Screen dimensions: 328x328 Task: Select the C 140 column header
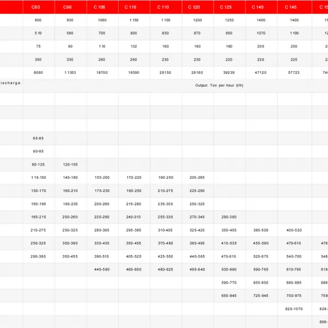point(261,7)
